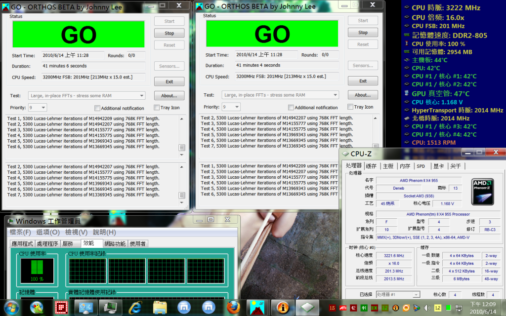This screenshot has height=316, width=506.
Task: Show the taskbar clock and date
Action: coord(482,308)
